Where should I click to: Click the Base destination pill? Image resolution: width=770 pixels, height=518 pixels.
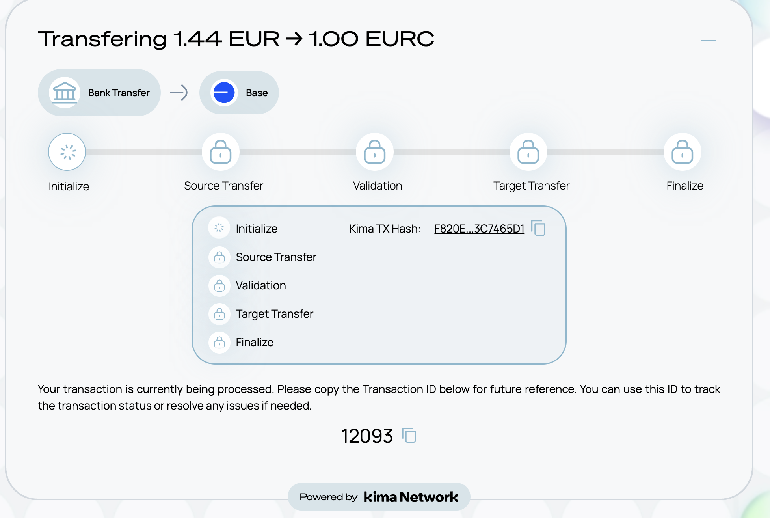click(x=257, y=93)
